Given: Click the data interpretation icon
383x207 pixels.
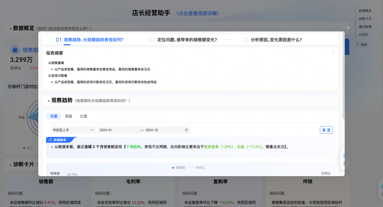Looking at the screenshot, I should pos(50,140).
